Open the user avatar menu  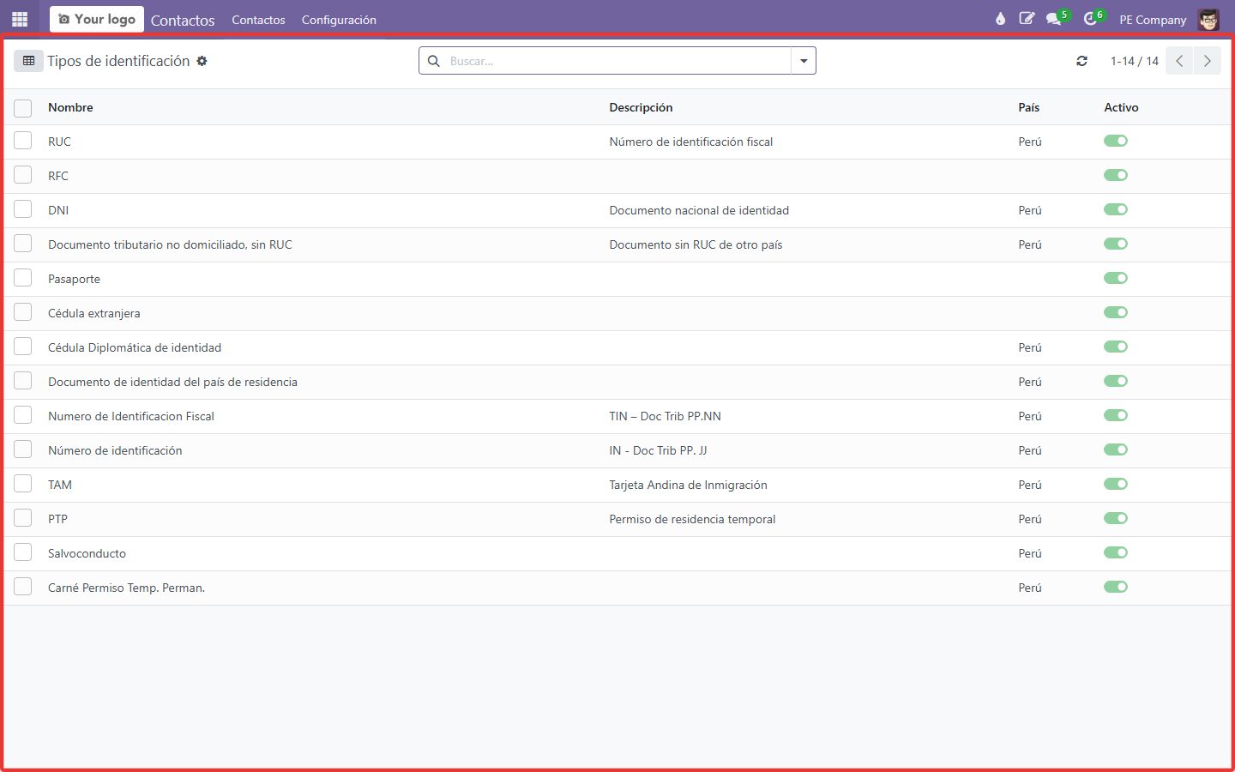(x=1208, y=19)
